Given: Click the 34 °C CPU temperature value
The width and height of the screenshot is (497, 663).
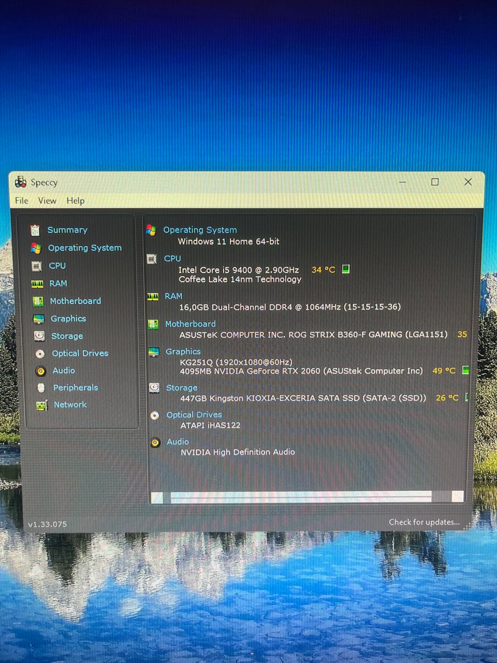Looking at the screenshot, I should tap(324, 270).
